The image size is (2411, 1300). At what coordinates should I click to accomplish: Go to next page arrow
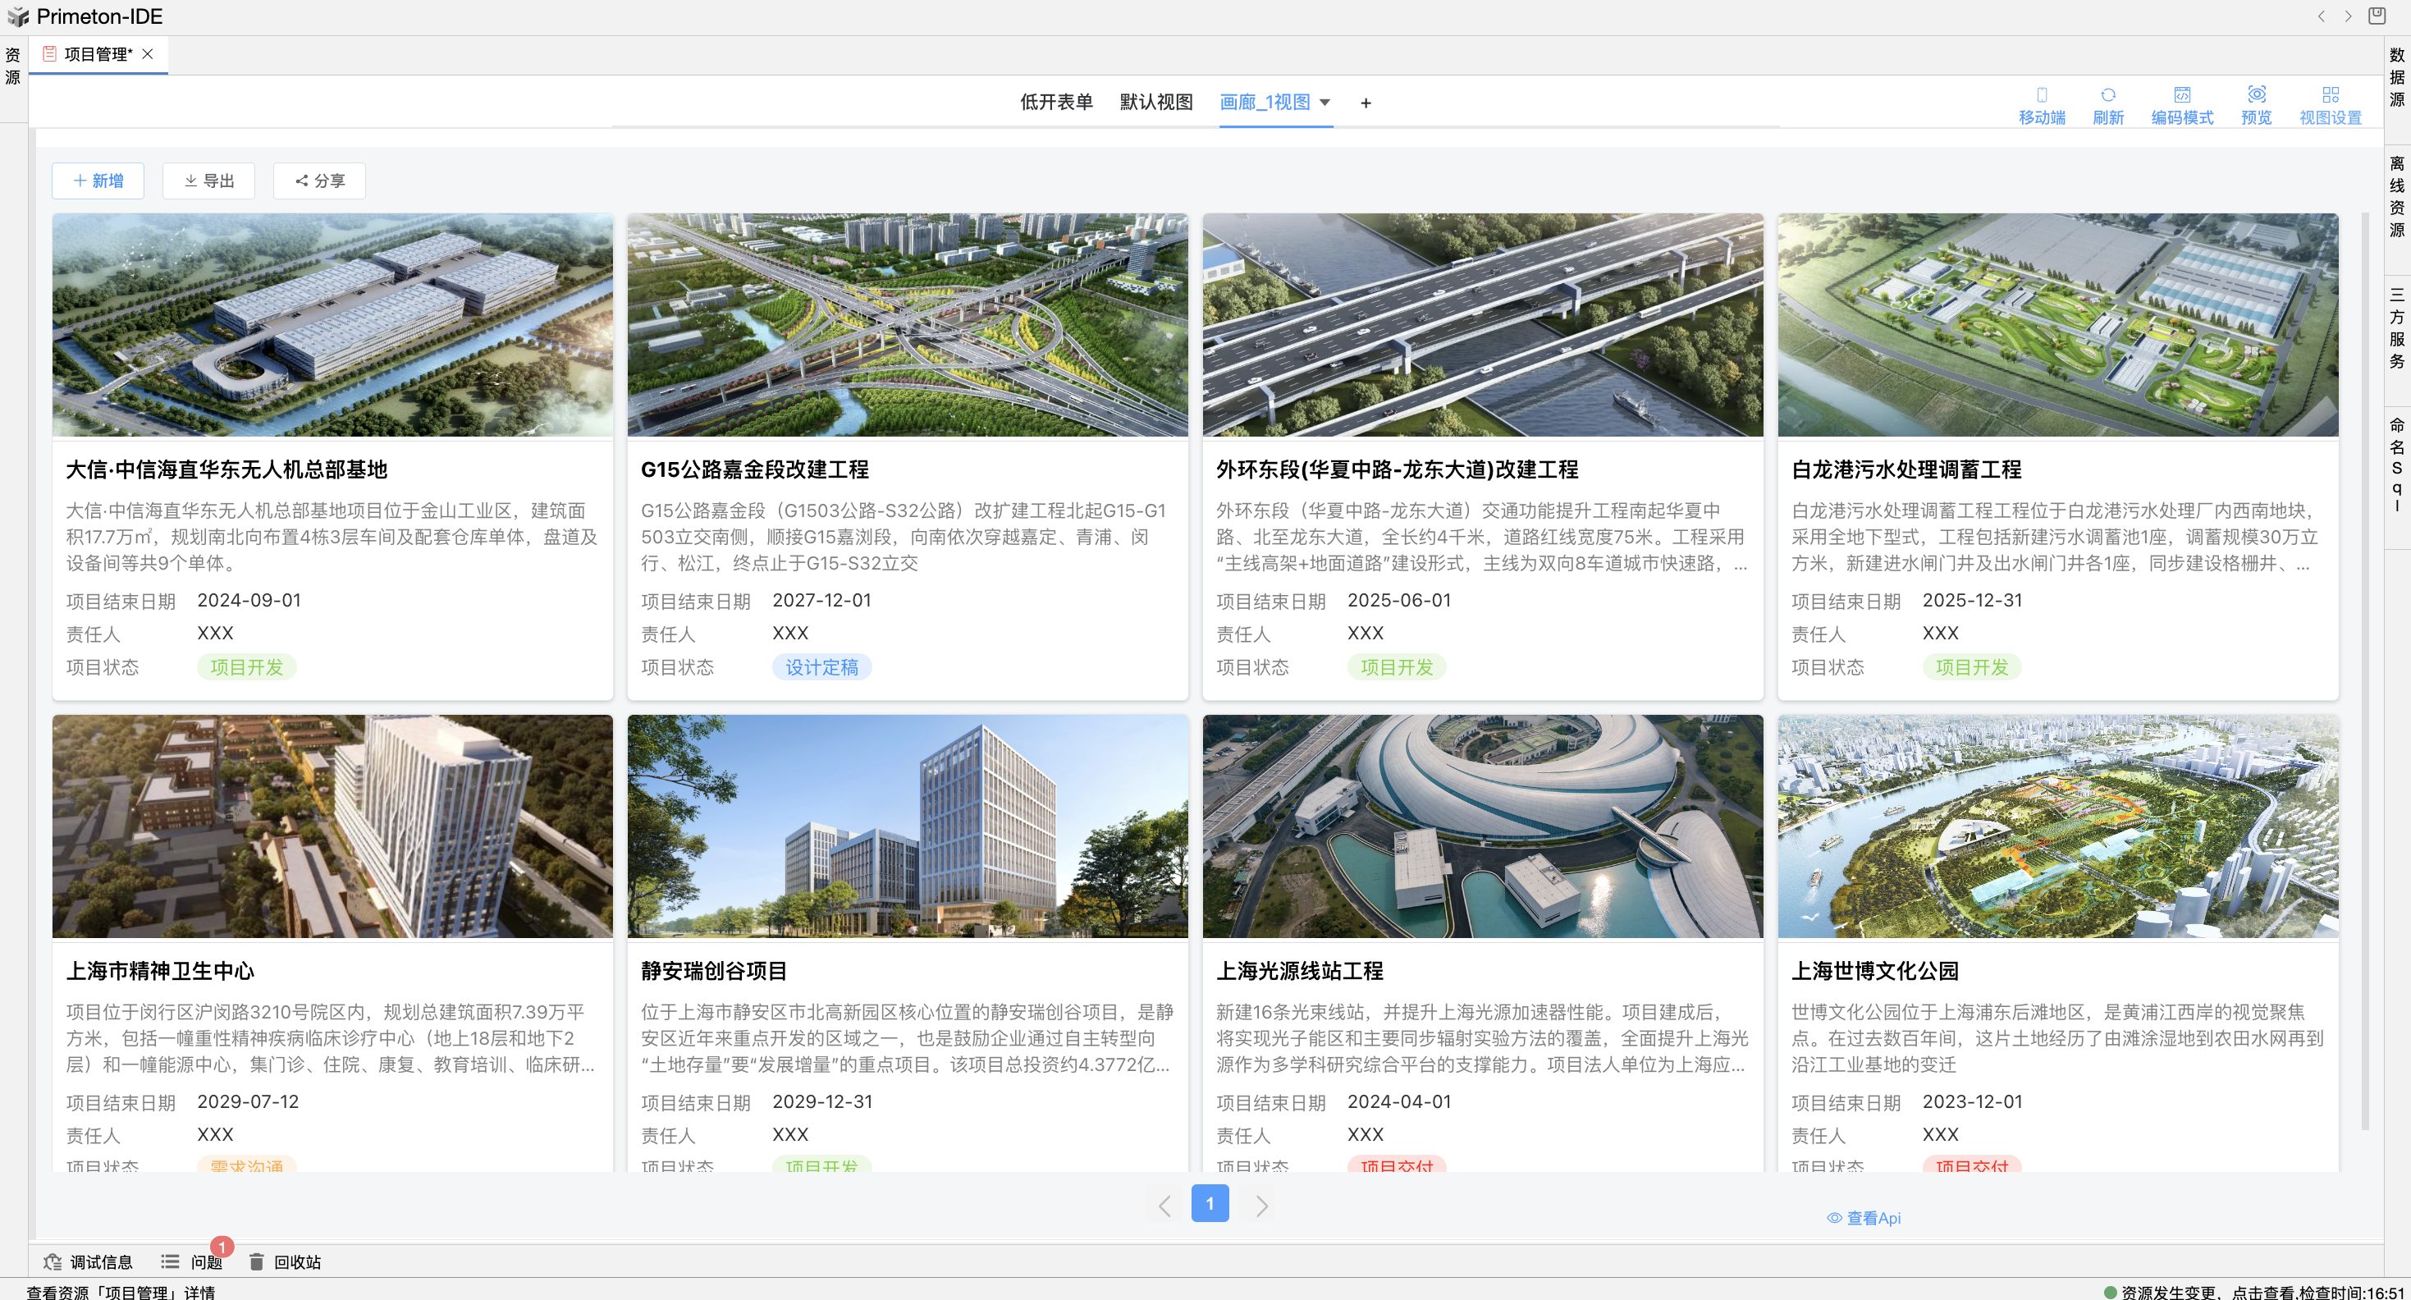[1261, 1206]
